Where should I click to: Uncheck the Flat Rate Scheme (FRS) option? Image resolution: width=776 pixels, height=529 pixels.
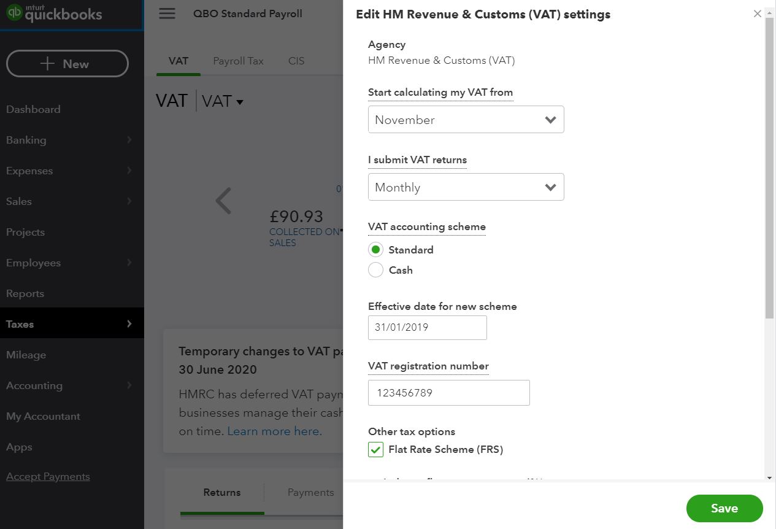pyautogui.click(x=375, y=449)
